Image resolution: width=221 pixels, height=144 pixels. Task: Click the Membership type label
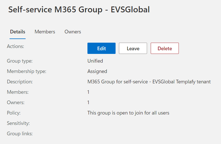[x=26, y=71]
